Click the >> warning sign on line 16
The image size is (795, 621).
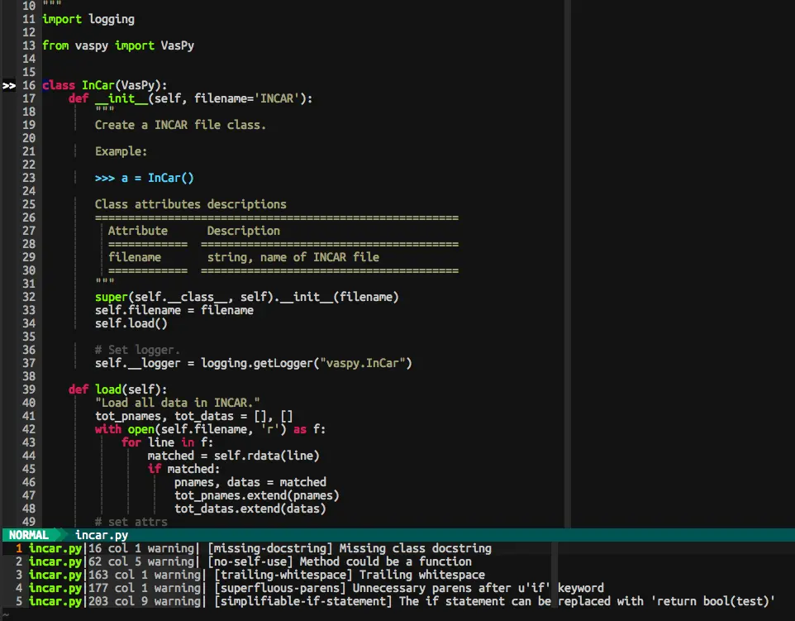click(9, 86)
